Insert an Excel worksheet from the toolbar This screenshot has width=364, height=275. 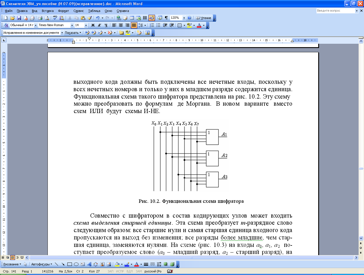pyautogui.click(x=138, y=18)
